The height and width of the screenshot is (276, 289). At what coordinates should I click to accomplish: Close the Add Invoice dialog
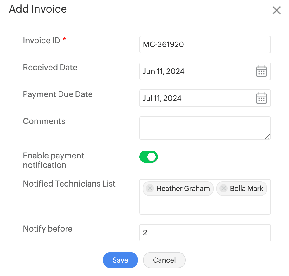point(276,11)
